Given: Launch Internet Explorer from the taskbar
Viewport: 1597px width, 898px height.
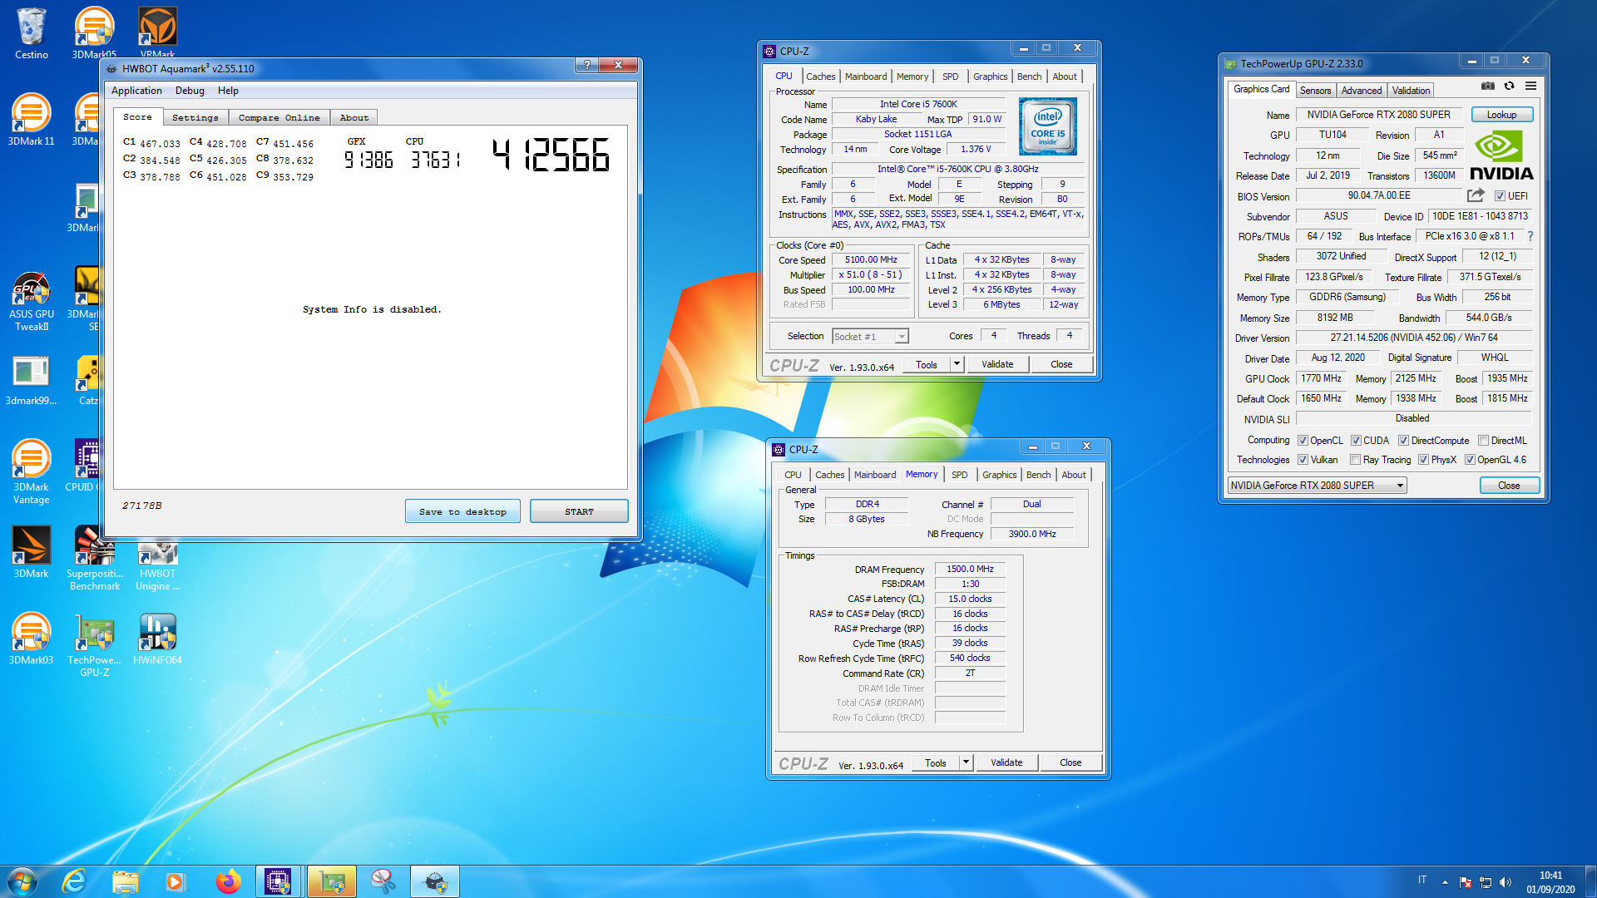Looking at the screenshot, I should (x=75, y=881).
